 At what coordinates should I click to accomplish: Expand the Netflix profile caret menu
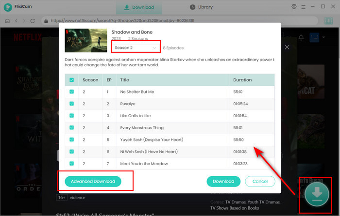tap(324, 37)
